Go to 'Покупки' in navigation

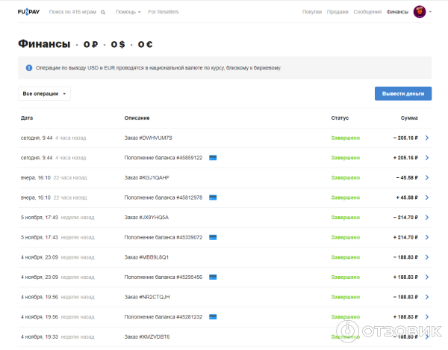(312, 13)
